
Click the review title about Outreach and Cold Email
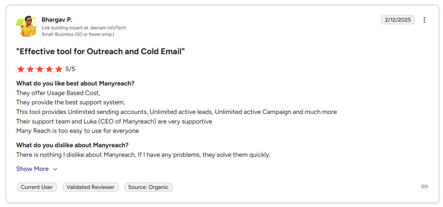(x=100, y=52)
